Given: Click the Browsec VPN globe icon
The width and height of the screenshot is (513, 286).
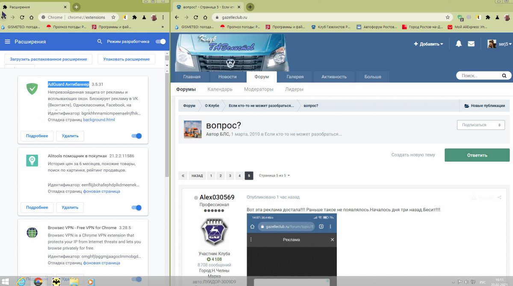Looking at the screenshot, I should click(x=32, y=233).
